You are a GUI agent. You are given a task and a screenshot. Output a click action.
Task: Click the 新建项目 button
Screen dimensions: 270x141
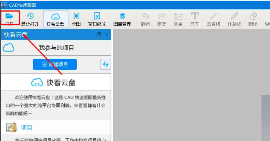click(55, 65)
